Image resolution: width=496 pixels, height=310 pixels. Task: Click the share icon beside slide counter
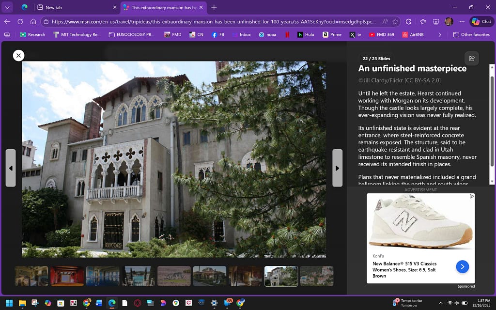pos(471,58)
